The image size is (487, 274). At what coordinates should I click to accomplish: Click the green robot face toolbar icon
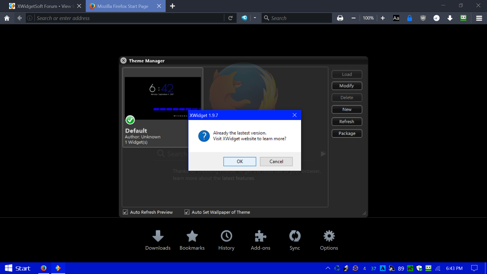click(463, 18)
